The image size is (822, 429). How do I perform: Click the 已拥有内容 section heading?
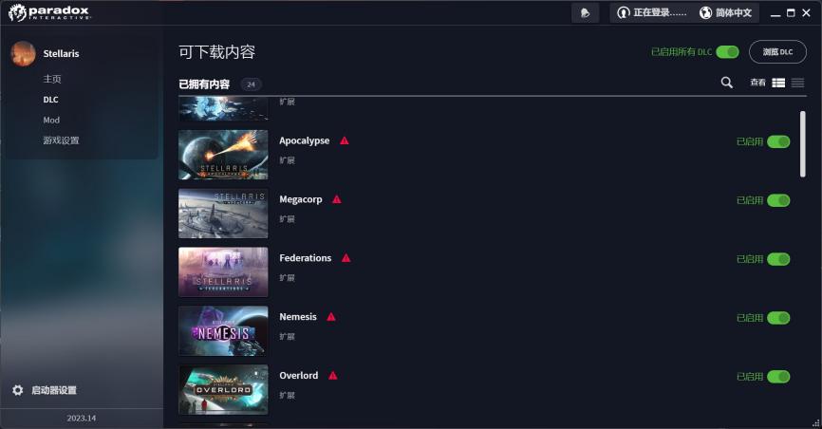click(204, 84)
